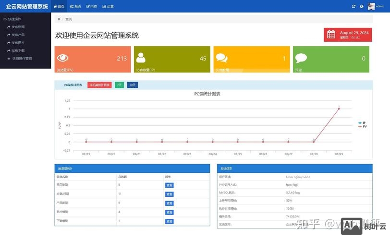Click 查看 button for 下载模型 row
Screen dimensions: 390x240
(x=170, y=221)
